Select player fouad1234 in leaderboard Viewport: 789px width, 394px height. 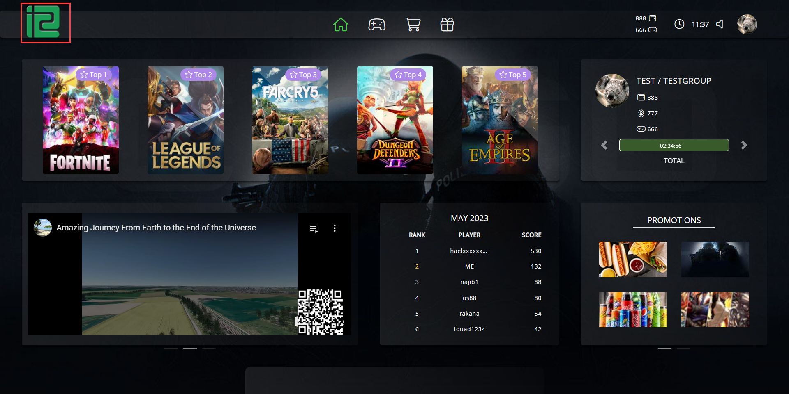(469, 329)
